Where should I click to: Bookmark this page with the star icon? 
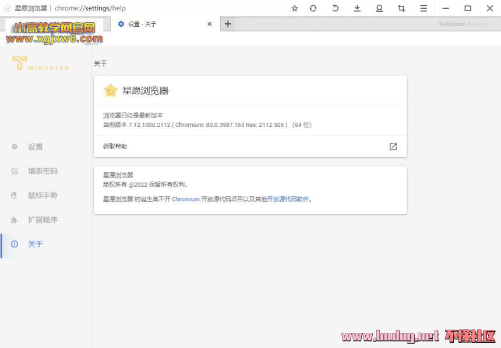295,8
